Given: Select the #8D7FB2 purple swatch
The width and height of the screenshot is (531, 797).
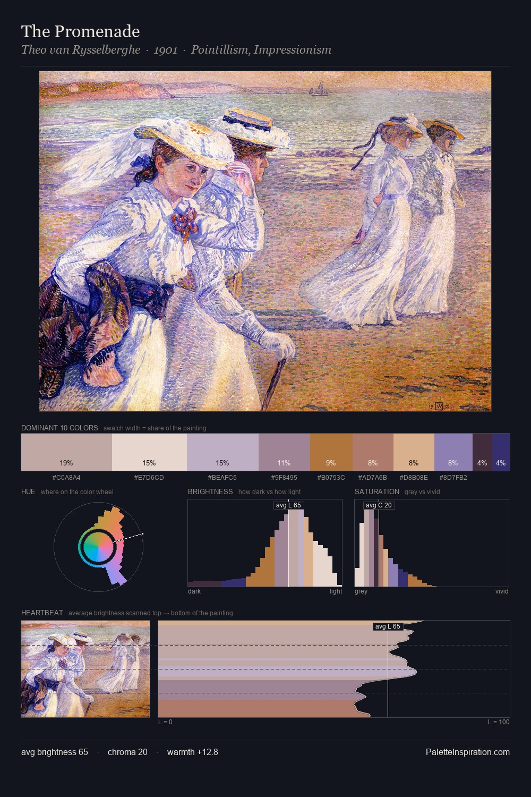Looking at the screenshot, I should coord(453,452).
